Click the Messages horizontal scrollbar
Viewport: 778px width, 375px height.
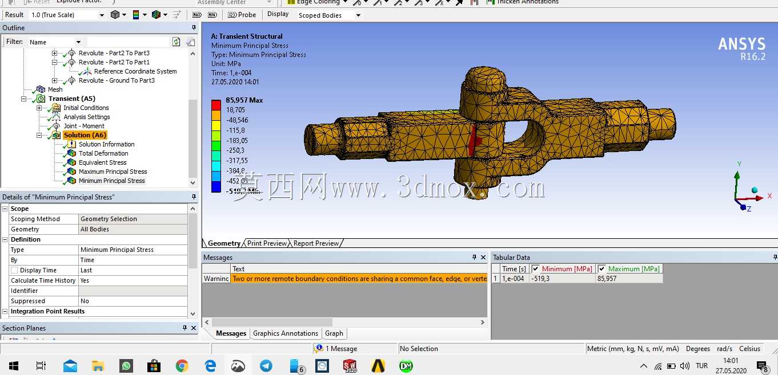pos(272,322)
